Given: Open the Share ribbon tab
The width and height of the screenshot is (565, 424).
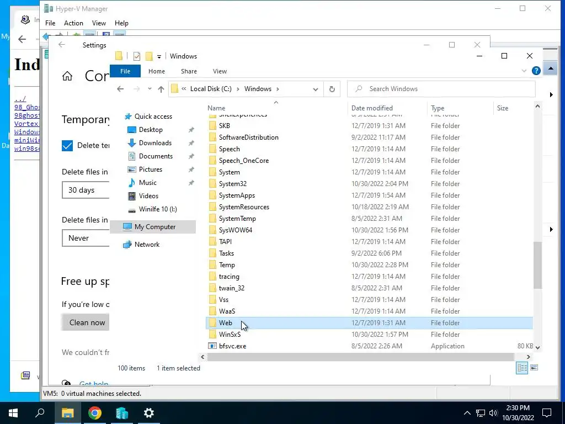Looking at the screenshot, I should [189, 71].
